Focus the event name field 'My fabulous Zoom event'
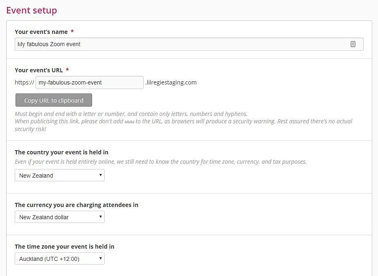378x276 pixels. pos(189,44)
